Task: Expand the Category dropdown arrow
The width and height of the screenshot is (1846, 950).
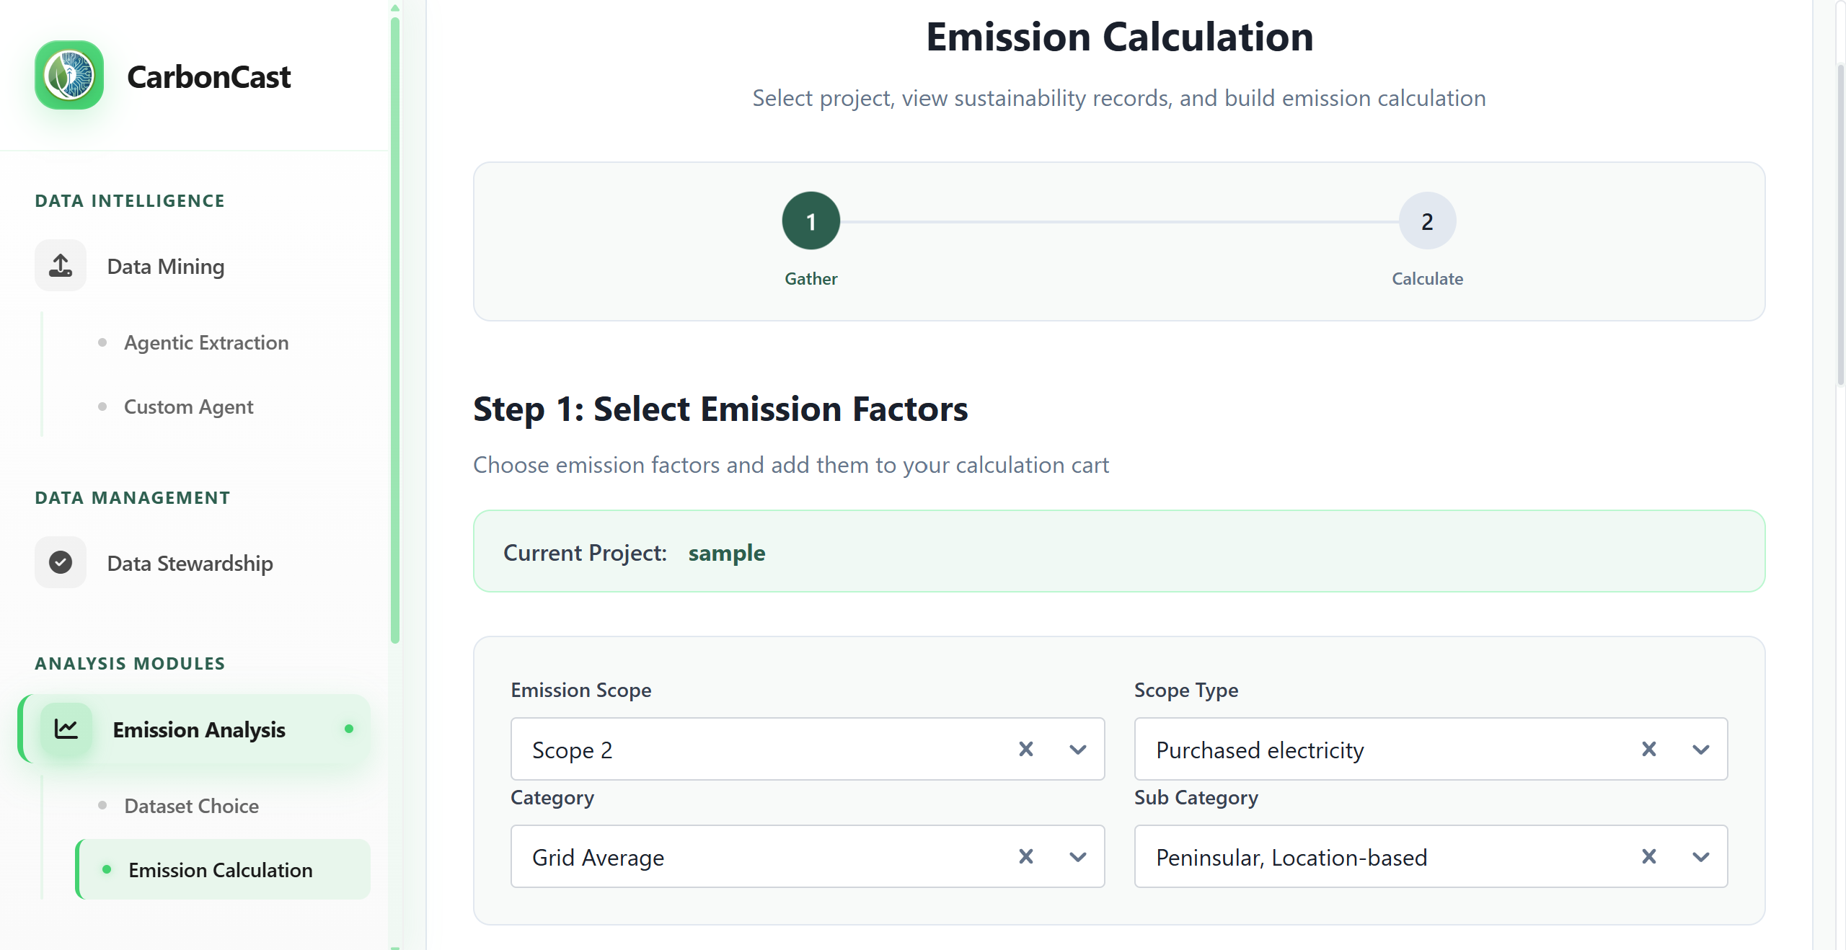Action: (x=1077, y=857)
